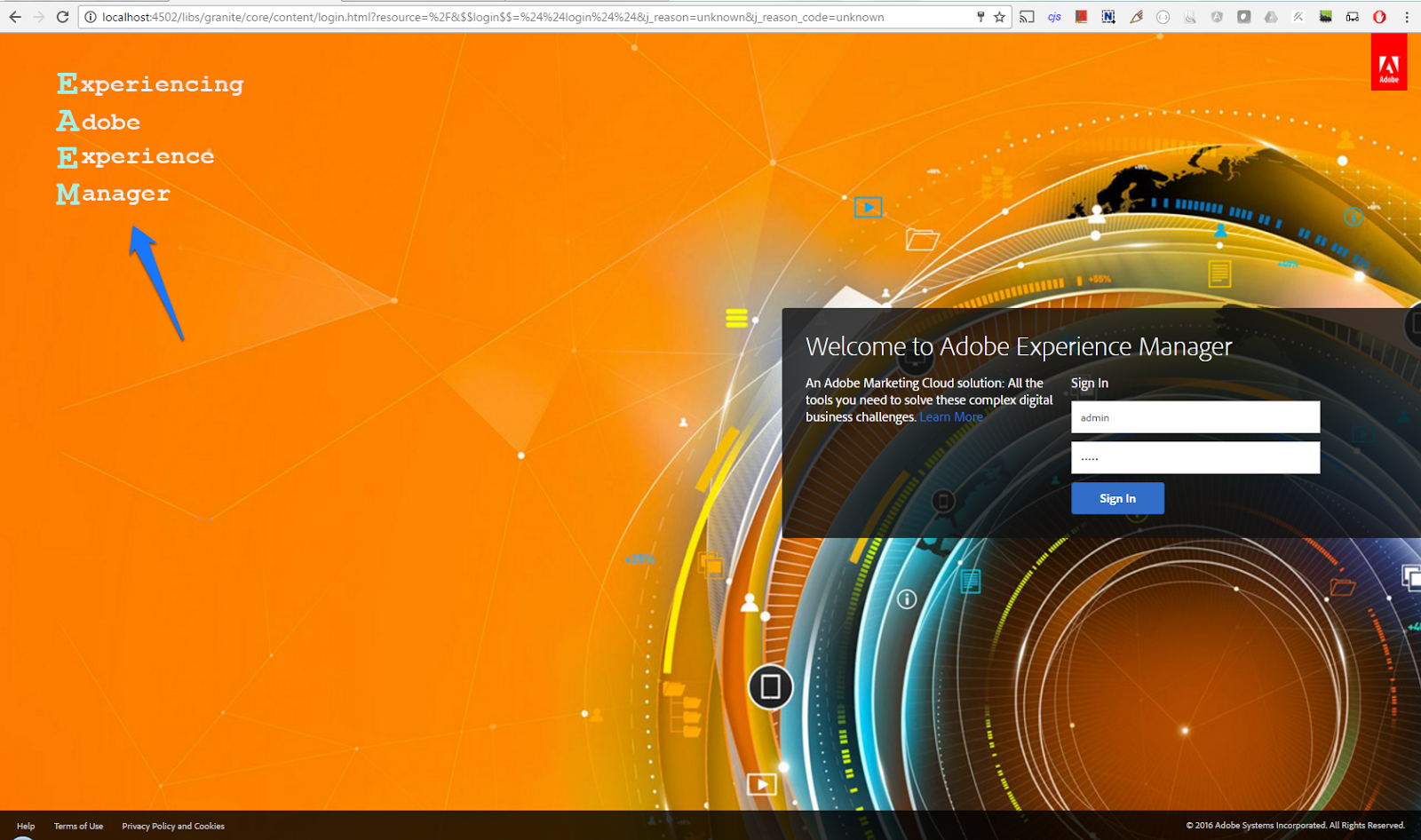1421x840 pixels.
Task: Open the Chrome three-dot menu
Action: click(x=1408, y=16)
